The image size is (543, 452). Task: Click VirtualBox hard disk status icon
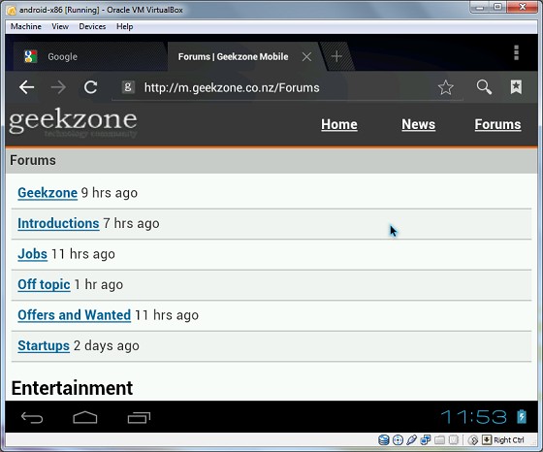pos(384,440)
